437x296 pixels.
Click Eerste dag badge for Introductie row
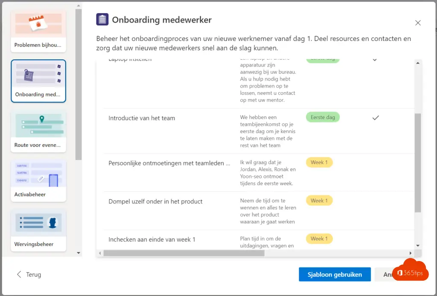pos(323,117)
